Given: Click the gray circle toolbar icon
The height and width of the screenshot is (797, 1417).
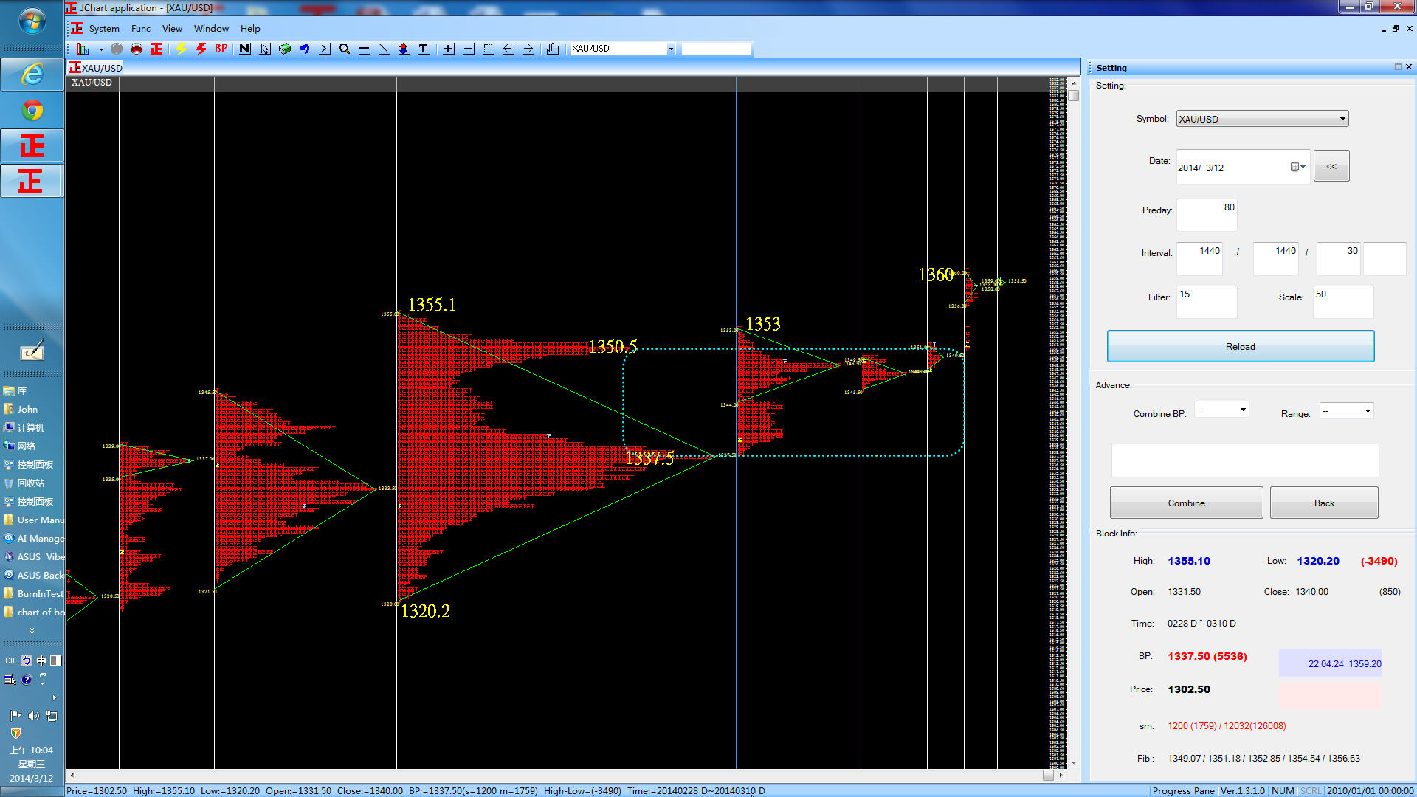Looking at the screenshot, I should tap(117, 49).
